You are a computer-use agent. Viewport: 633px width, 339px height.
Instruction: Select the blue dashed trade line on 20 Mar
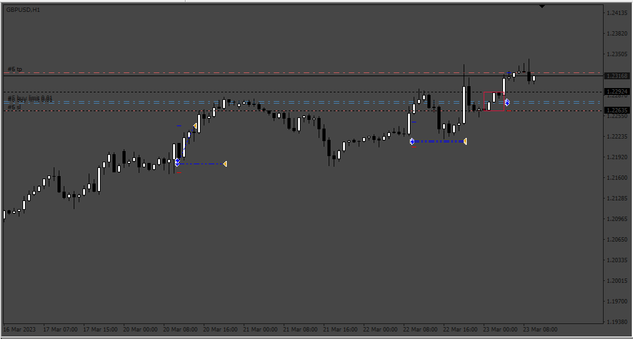click(x=201, y=164)
